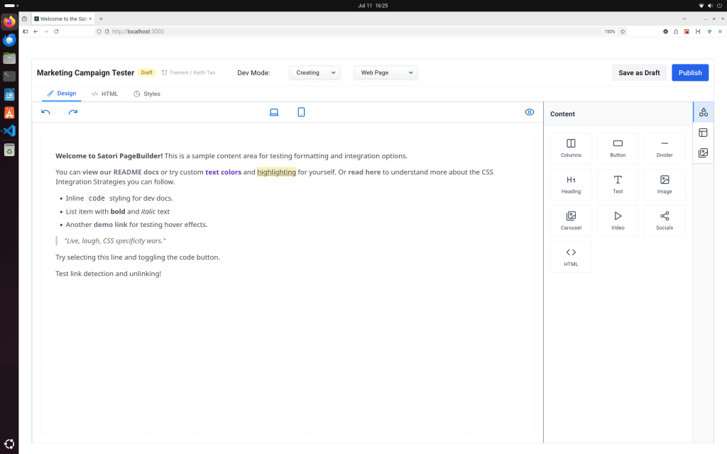The width and height of the screenshot is (727, 454).
Task: Open the Styles tab
Action: 147,94
